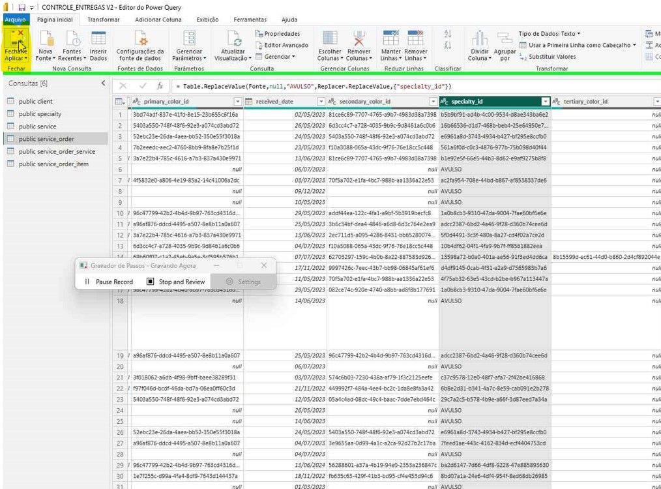Screen dimensions: 661x489
Task: Click Pause Record in Gravador de Passos
Action: pyautogui.click(x=109, y=282)
